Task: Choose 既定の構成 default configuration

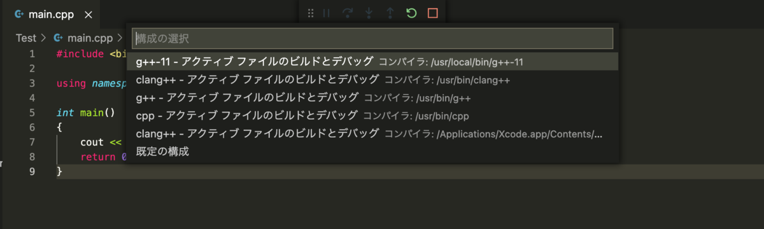Action: point(372,151)
